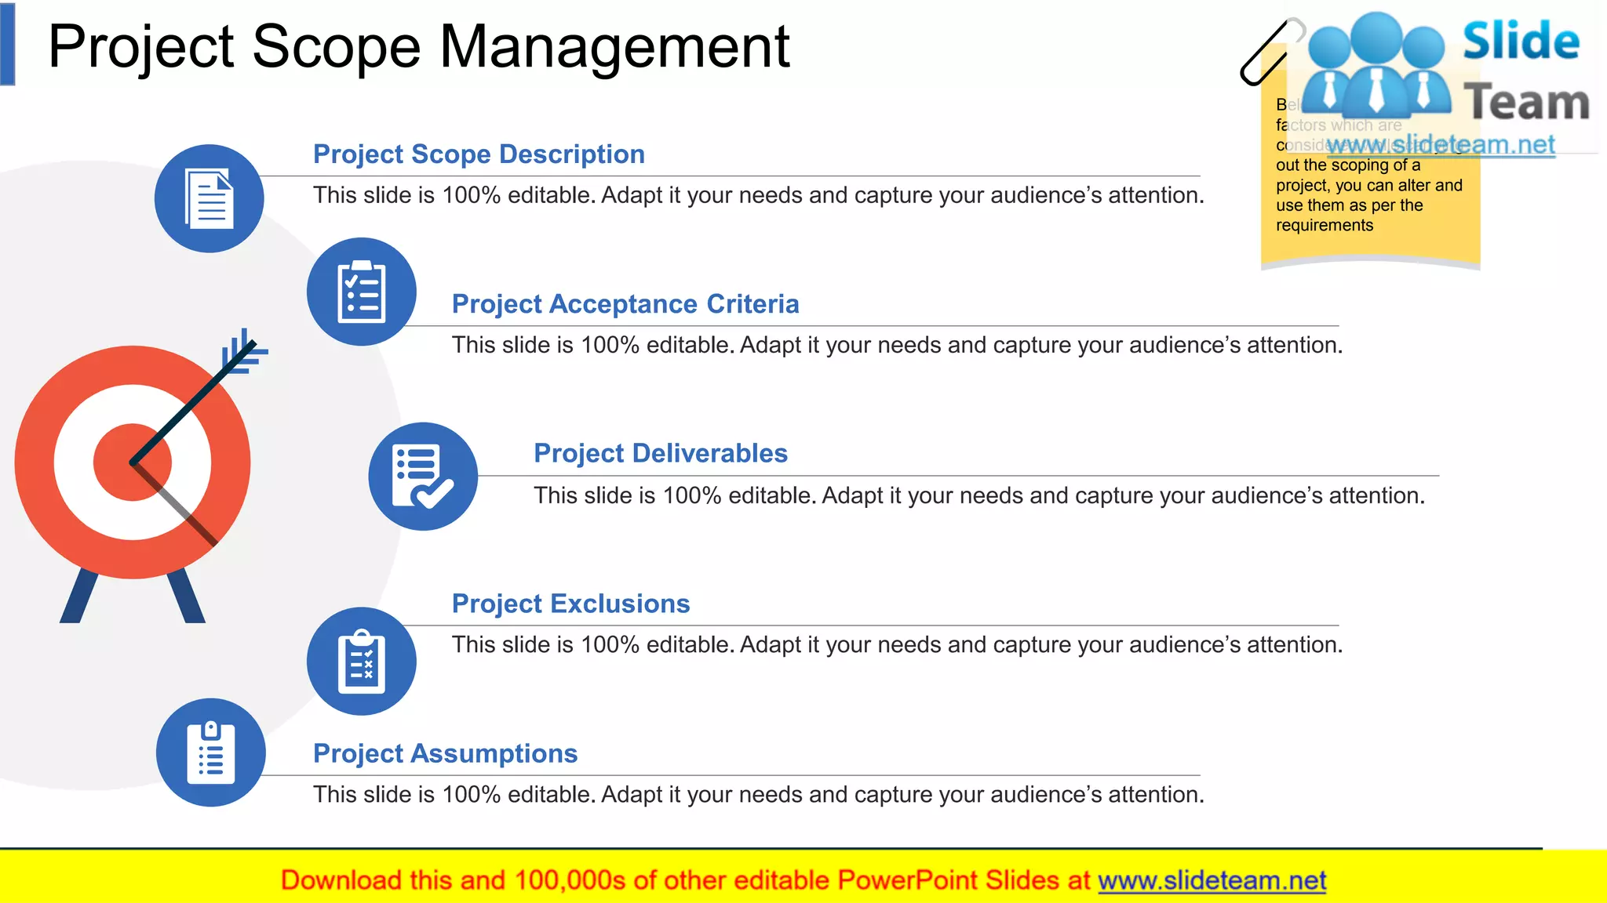Select the description text under Project Deliverables
Image resolution: width=1607 pixels, height=903 pixels.
click(x=979, y=495)
